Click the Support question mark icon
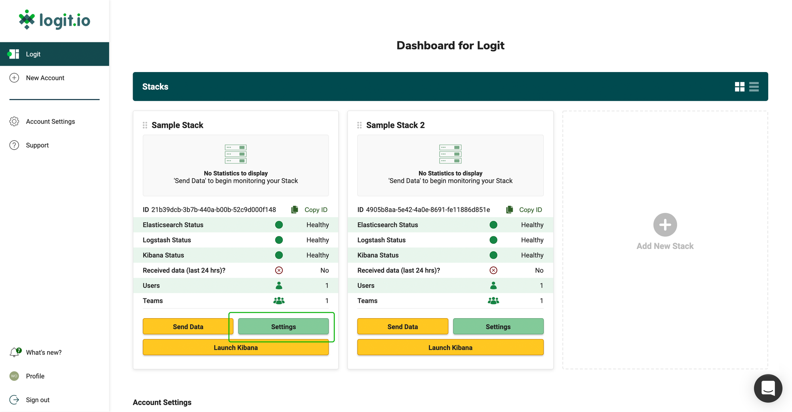The height and width of the screenshot is (412, 792). click(14, 145)
